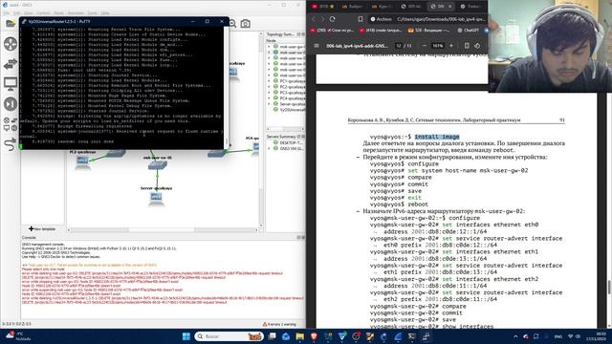Switch to the last browser tab on the right

470,7
